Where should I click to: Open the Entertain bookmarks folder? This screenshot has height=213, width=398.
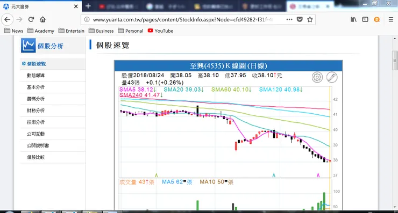(x=72, y=31)
